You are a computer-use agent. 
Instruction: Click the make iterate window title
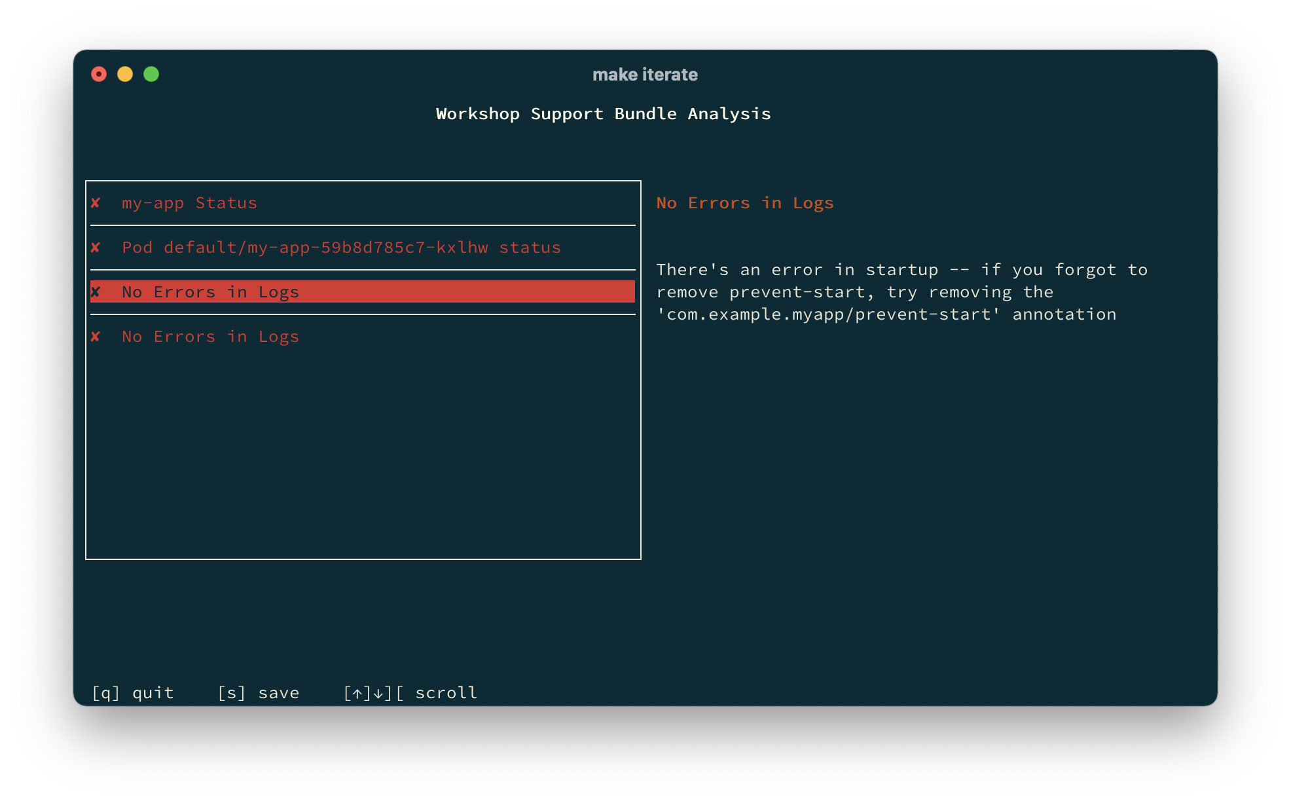(x=645, y=75)
